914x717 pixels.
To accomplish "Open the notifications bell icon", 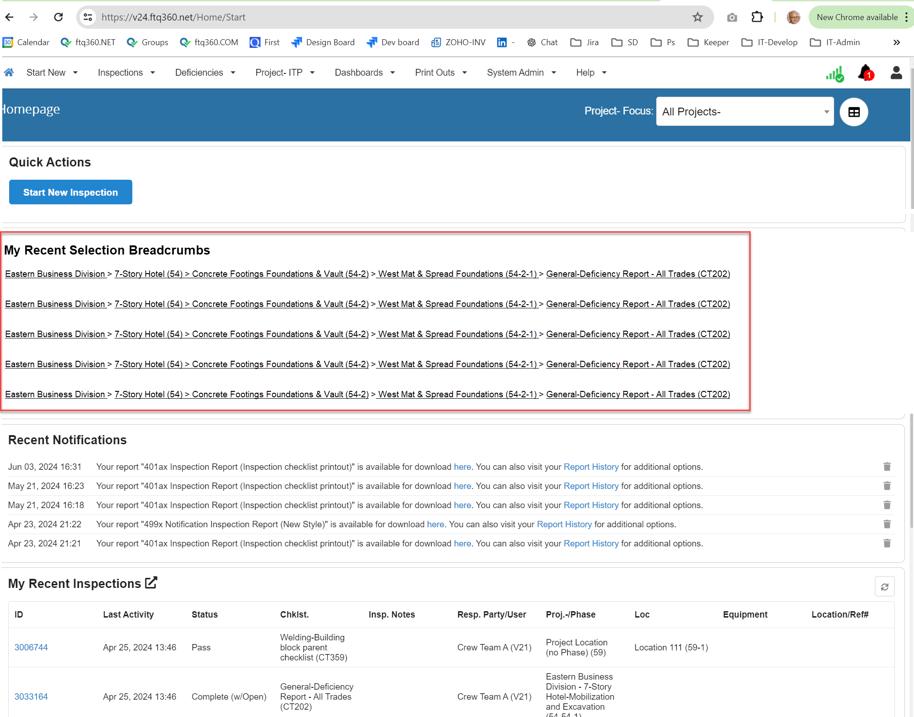I will click(865, 73).
